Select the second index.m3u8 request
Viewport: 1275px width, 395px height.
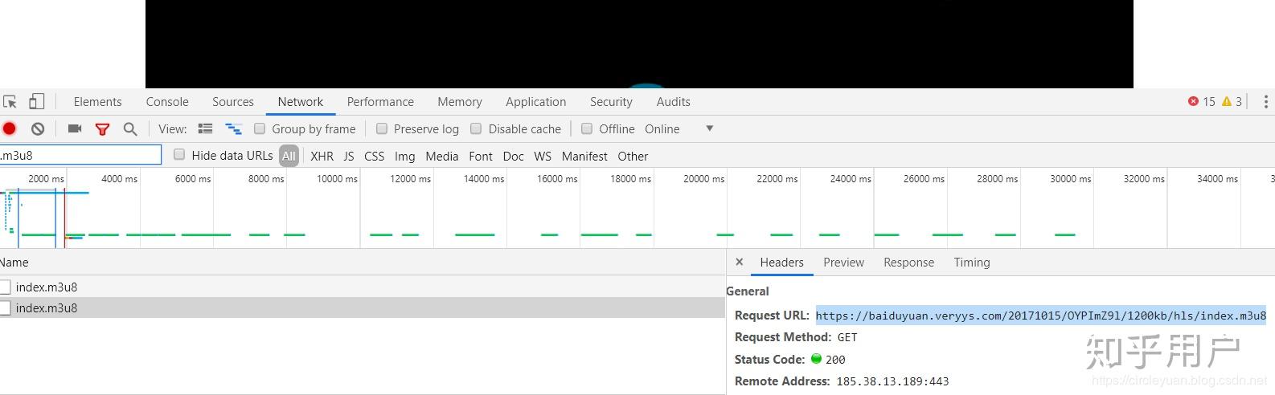pos(47,308)
